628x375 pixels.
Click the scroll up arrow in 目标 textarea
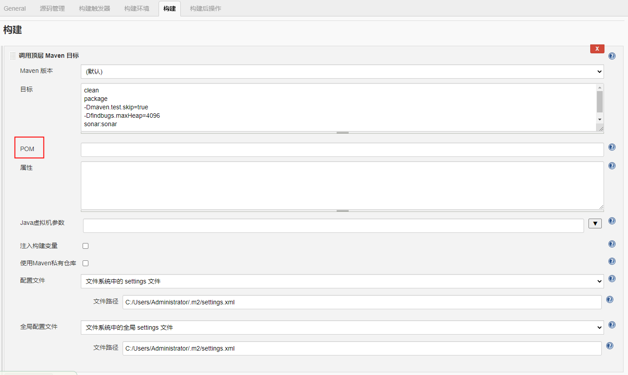pyautogui.click(x=600, y=88)
